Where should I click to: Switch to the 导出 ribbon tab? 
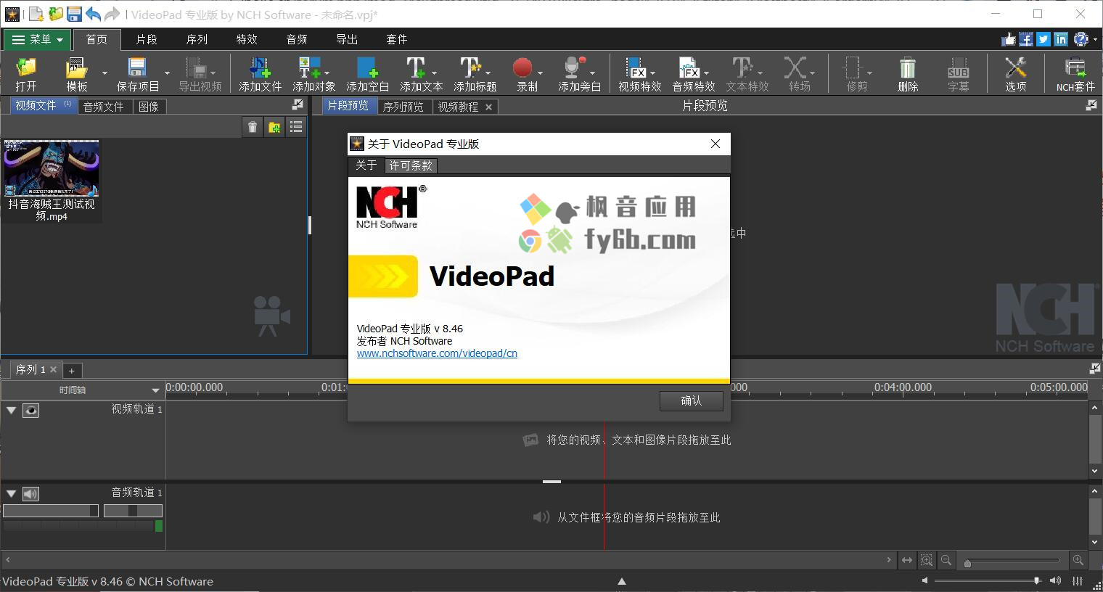tap(347, 39)
